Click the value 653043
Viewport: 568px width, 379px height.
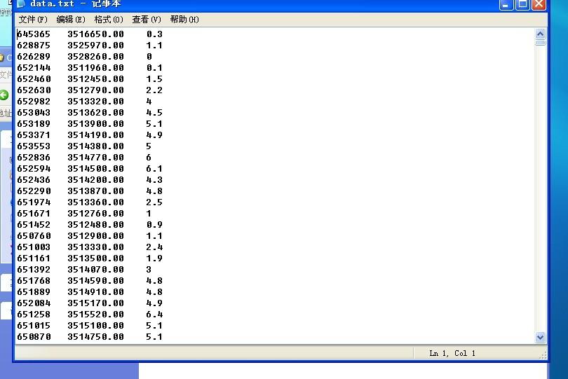click(x=34, y=113)
